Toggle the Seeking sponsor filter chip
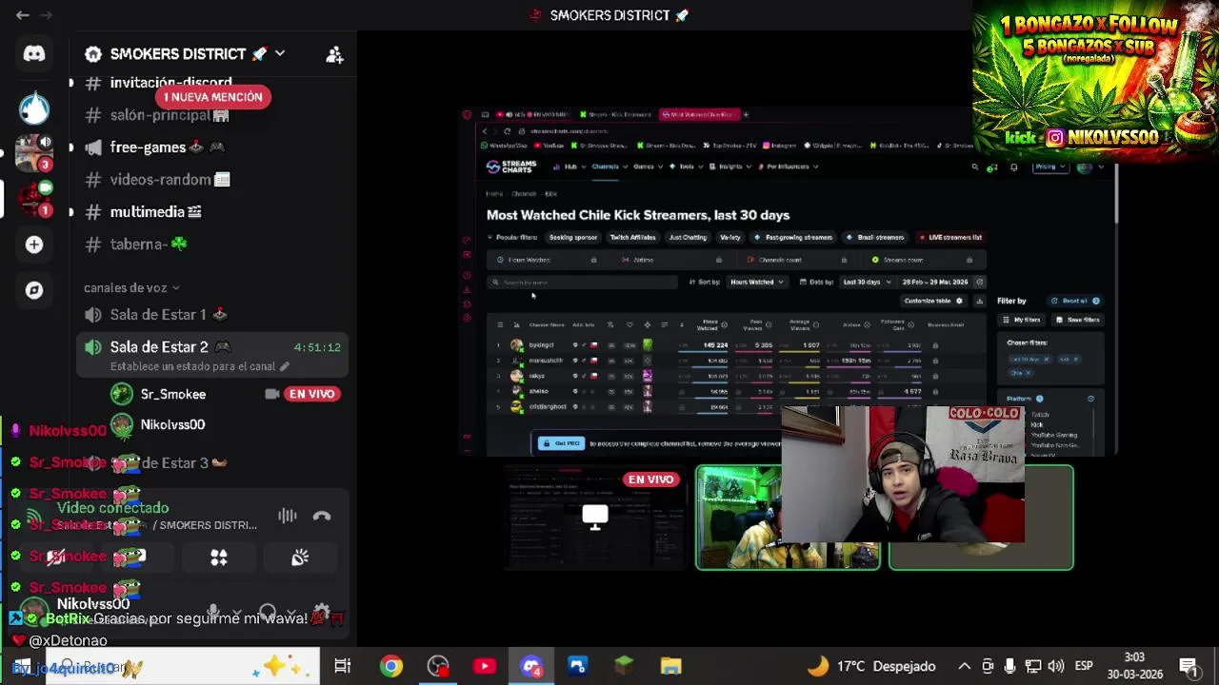Screen dimensions: 1219x685 click(572, 237)
